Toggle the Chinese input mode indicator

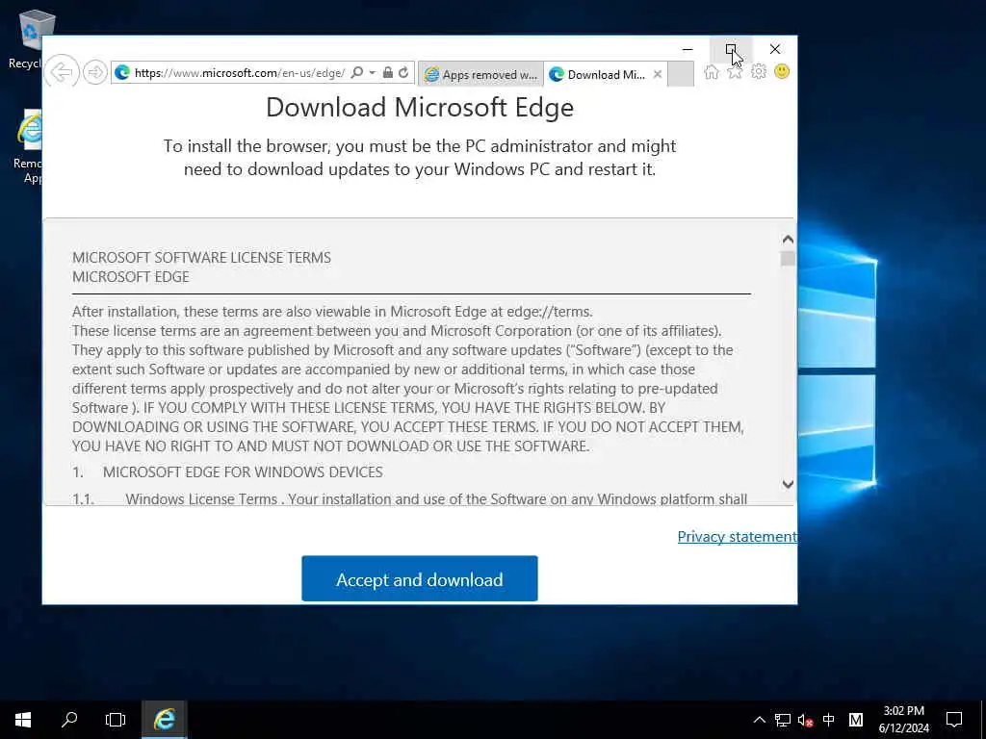829,720
